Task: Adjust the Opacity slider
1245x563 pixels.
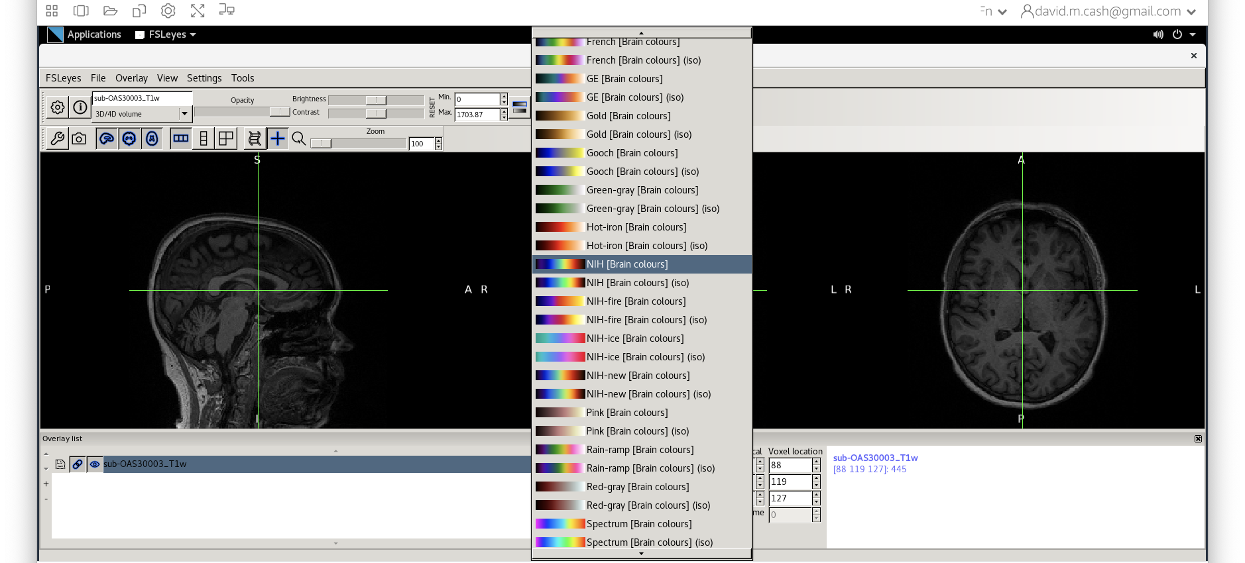Action: click(x=242, y=112)
